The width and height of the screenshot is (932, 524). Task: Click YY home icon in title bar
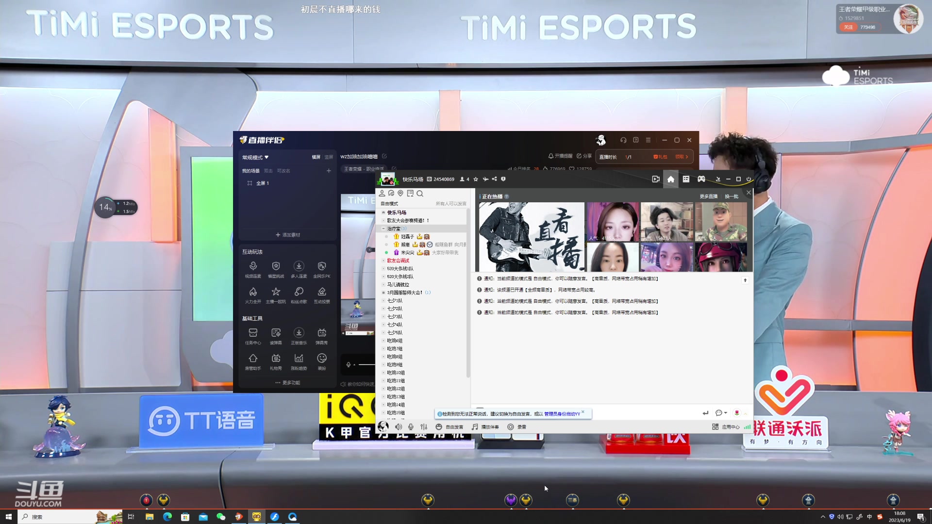pos(670,179)
